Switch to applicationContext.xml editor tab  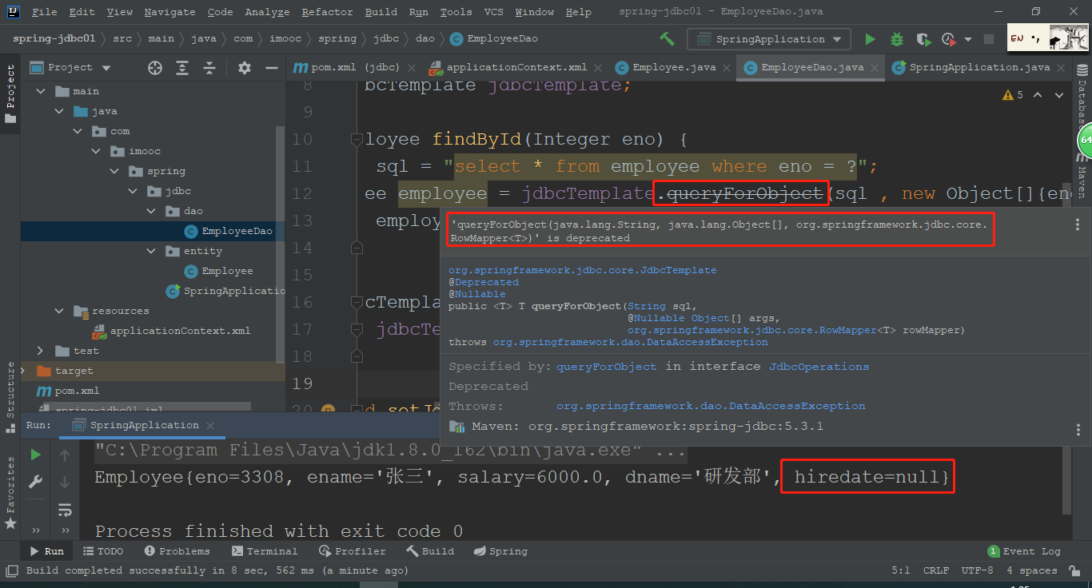click(x=516, y=68)
